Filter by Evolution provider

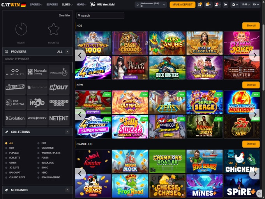[15, 118]
